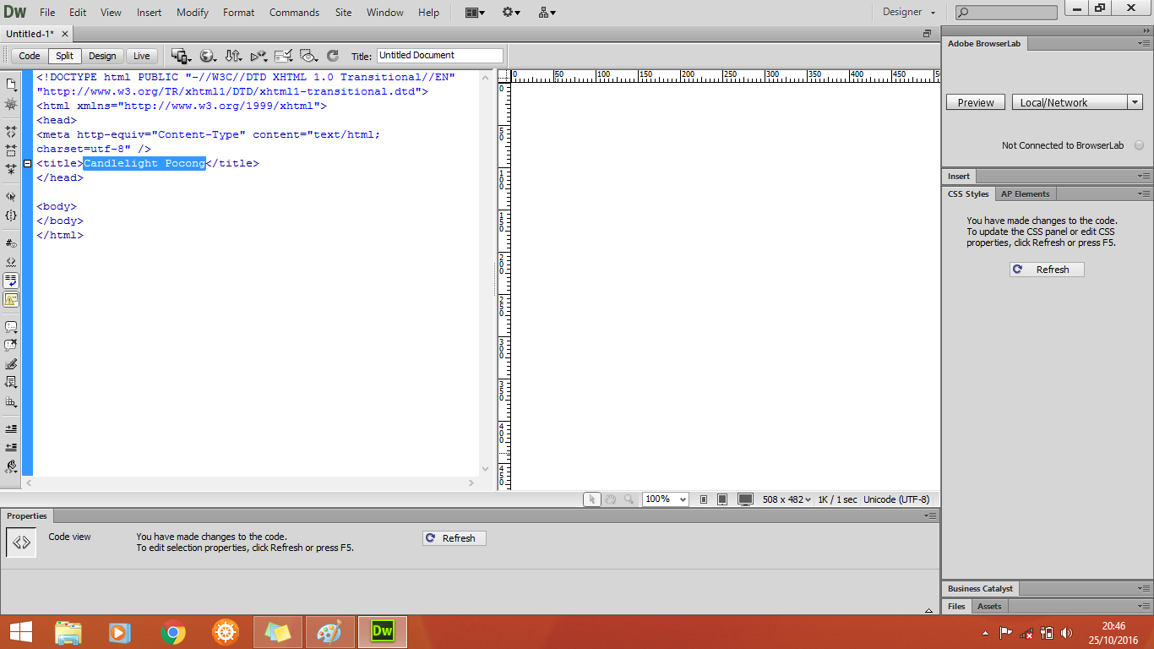The width and height of the screenshot is (1154, 649).
Task: Click the Outdent Code icon
Action: (11, 447)
